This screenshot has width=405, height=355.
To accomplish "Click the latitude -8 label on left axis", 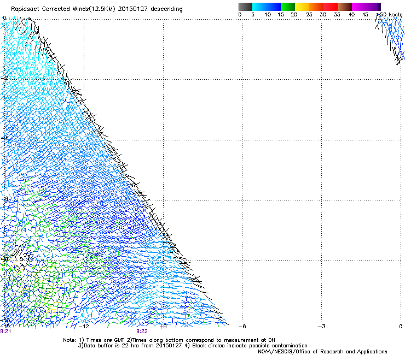I will [x=4, y=259].
